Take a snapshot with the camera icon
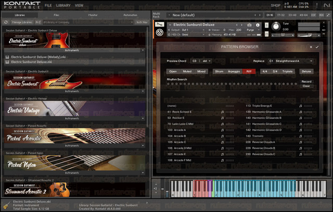The height and width of the screenshot is (212, 333). 249,25
